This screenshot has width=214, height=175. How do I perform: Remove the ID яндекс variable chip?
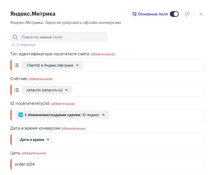pos(103,115)
